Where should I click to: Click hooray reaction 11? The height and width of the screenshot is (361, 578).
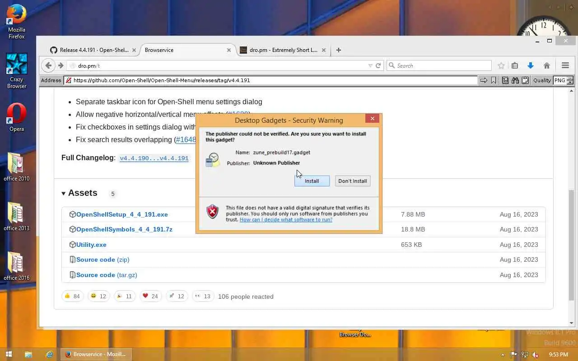124,296
